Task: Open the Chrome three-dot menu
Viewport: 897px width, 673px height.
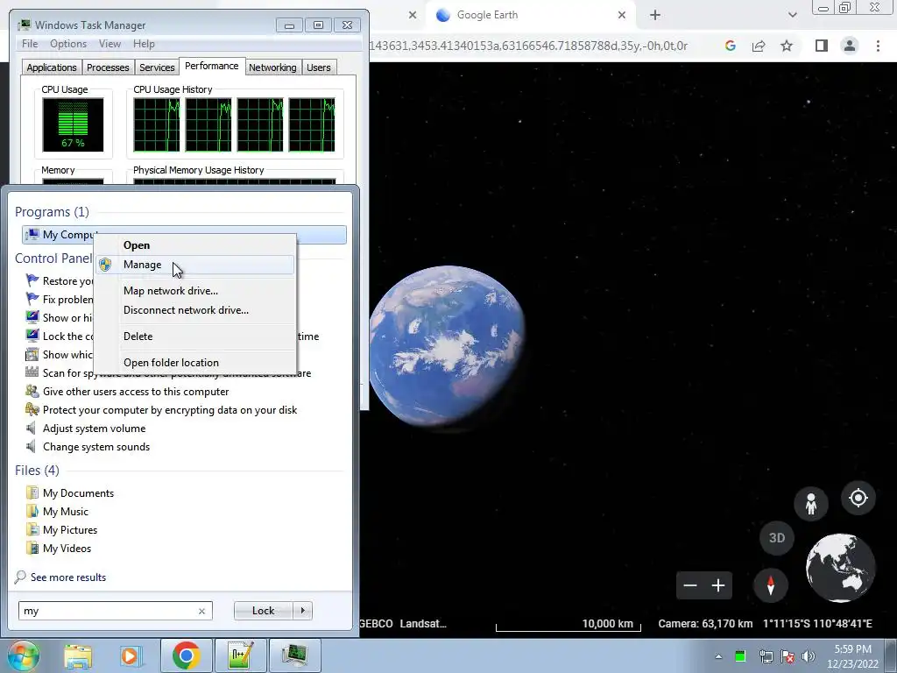Action: (878, 46)
